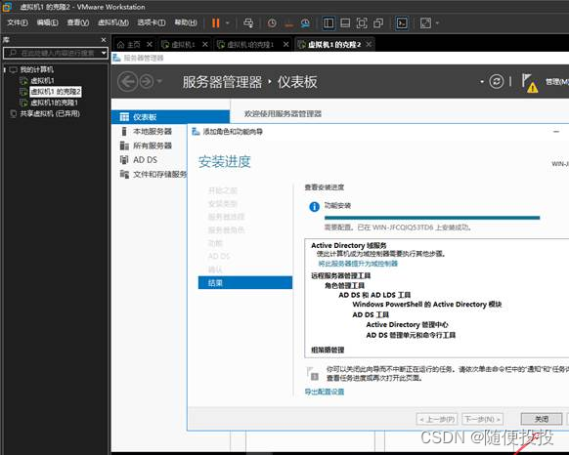Close the 主页 tab
The height and width of the screenshot is (455, 569).
[150, 44]
